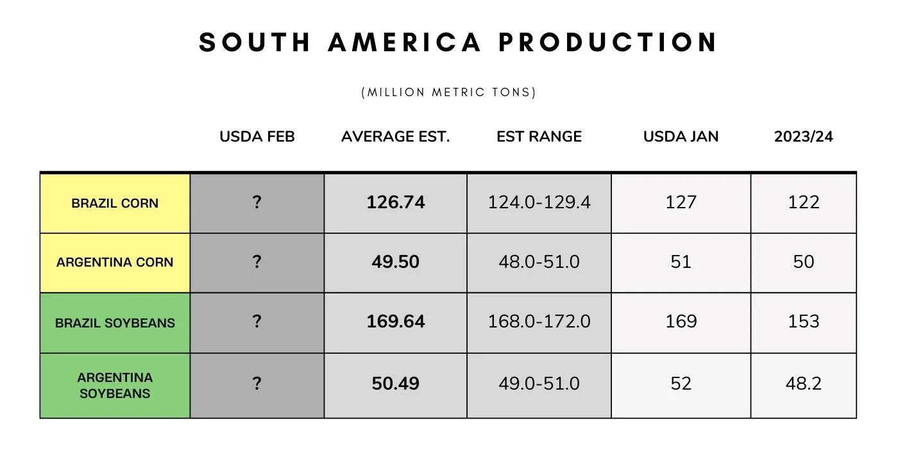Viewport: 907px width, 455px height.
Task: Click the South America Production title
Action: [x=459, y=42]
